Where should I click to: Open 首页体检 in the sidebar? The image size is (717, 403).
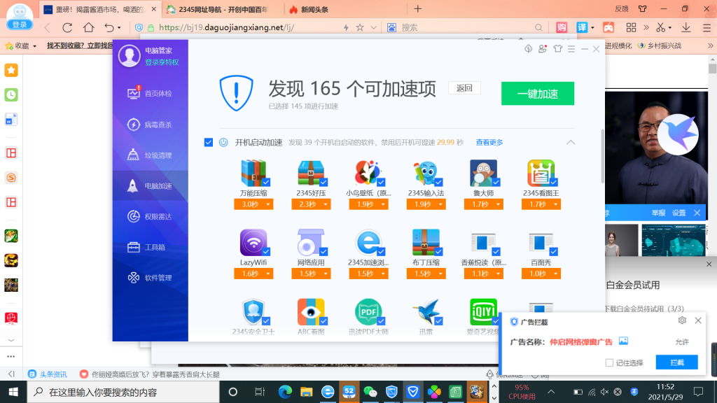pos(150,93)
